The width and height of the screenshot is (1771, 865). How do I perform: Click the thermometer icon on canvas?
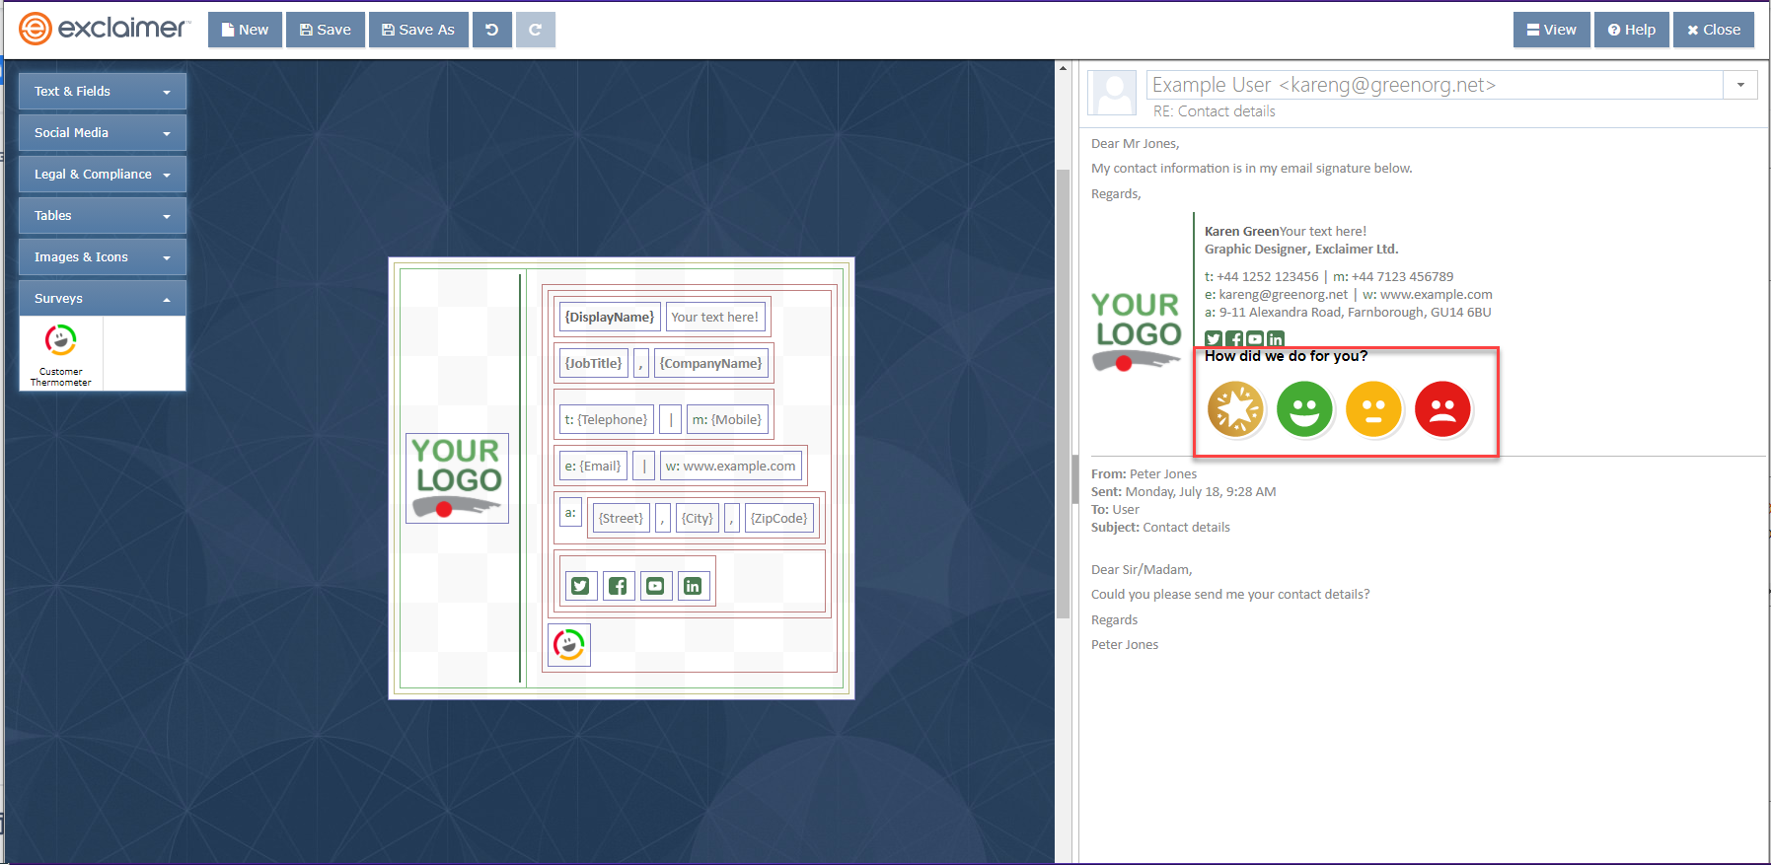click(x=569, y=645)
